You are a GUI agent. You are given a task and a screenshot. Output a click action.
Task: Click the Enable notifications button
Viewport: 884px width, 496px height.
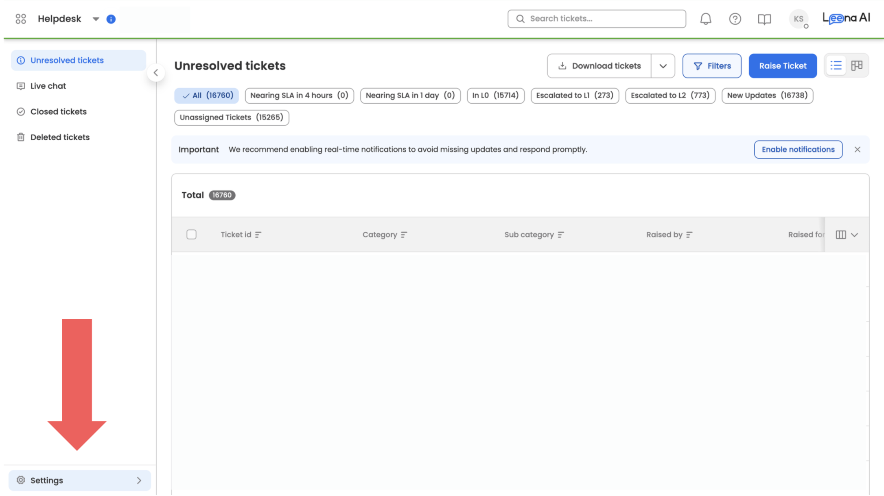click(x=798, y=150)
